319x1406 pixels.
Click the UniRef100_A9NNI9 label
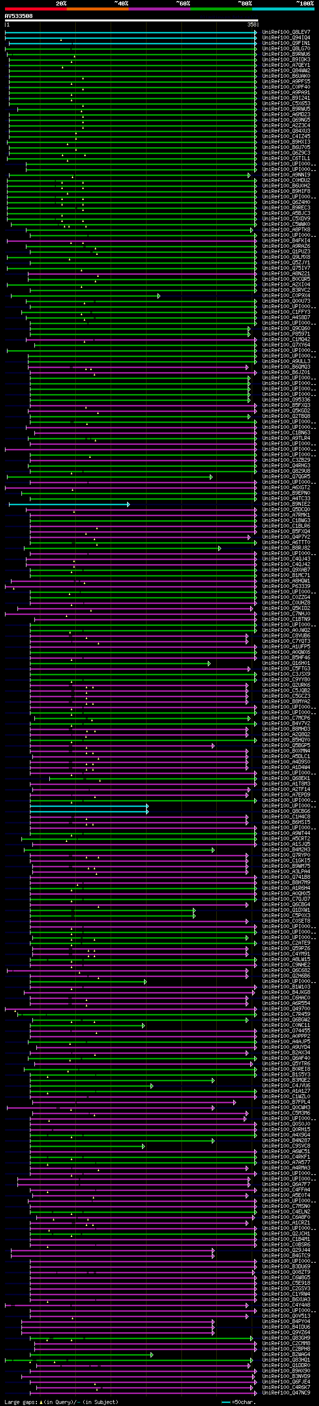pyautogui.click(x=286, y=175)
